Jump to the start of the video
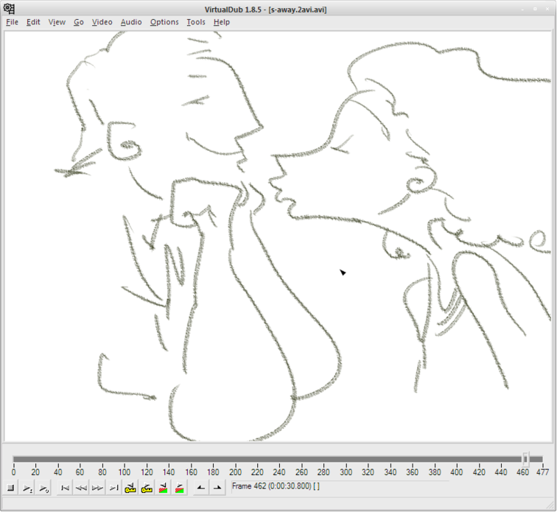 [65, 488]
